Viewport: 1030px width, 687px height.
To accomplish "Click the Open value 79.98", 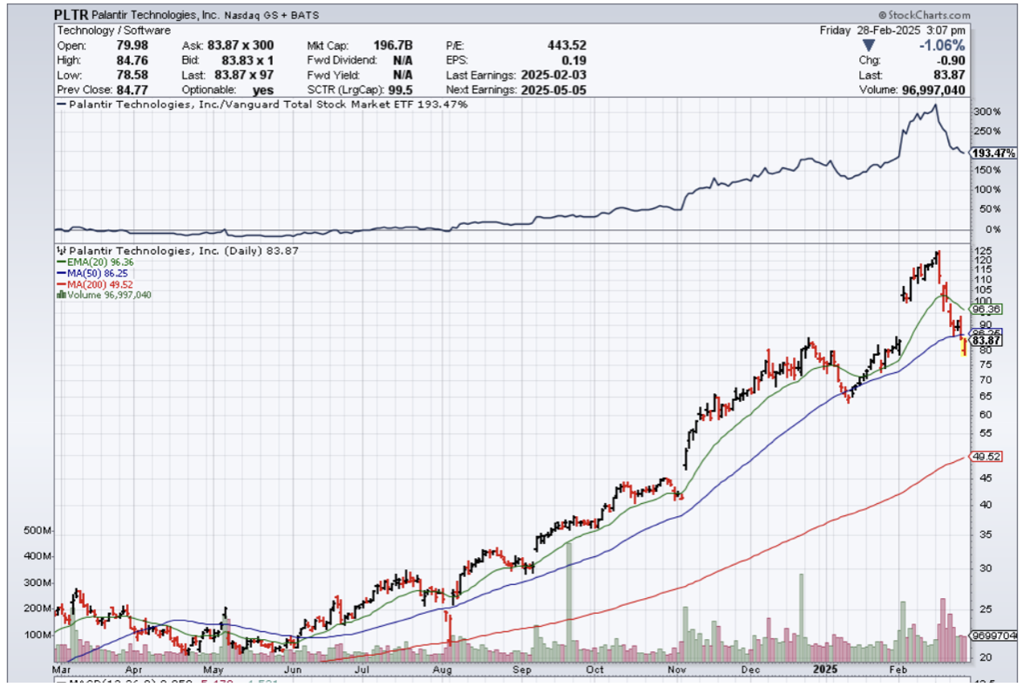I will (132, 45).
